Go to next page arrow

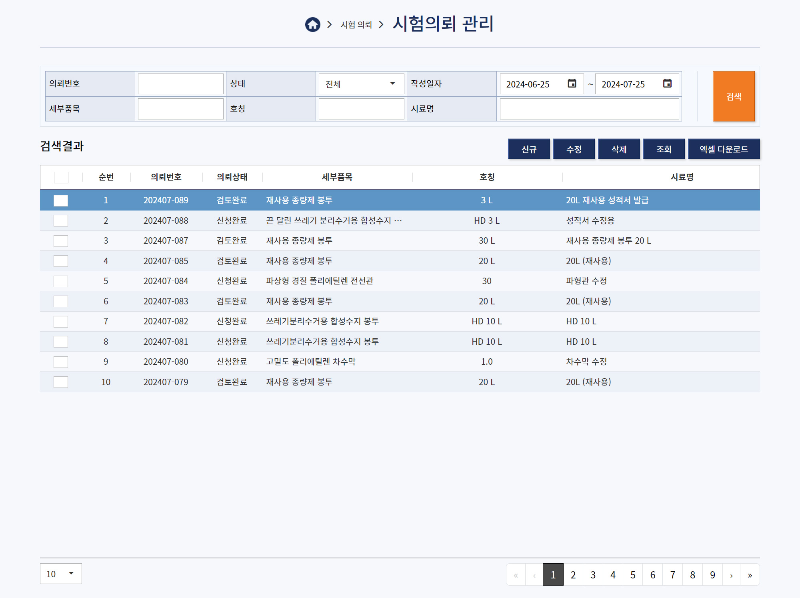[x=731, y=575]
